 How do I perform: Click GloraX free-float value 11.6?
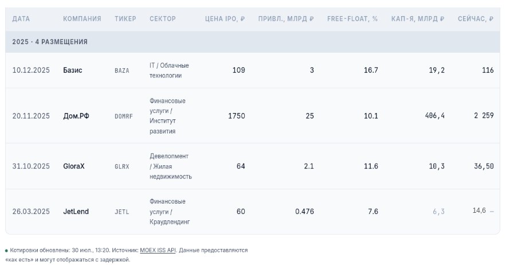pos(371,166)
